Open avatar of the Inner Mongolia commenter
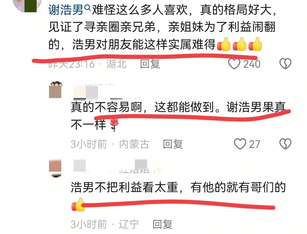The width and height of the screenshot is (307, 234). (x=56, y=90)
